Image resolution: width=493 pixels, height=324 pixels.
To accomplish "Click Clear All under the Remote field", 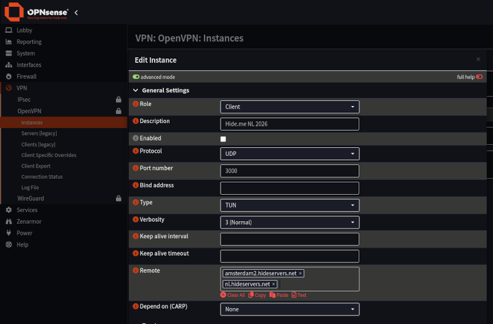I will [233, 295].
